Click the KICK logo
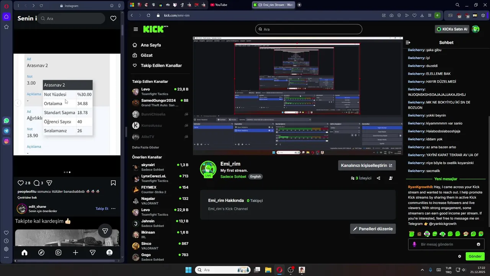Screen dimensions: 490x276 155,29
